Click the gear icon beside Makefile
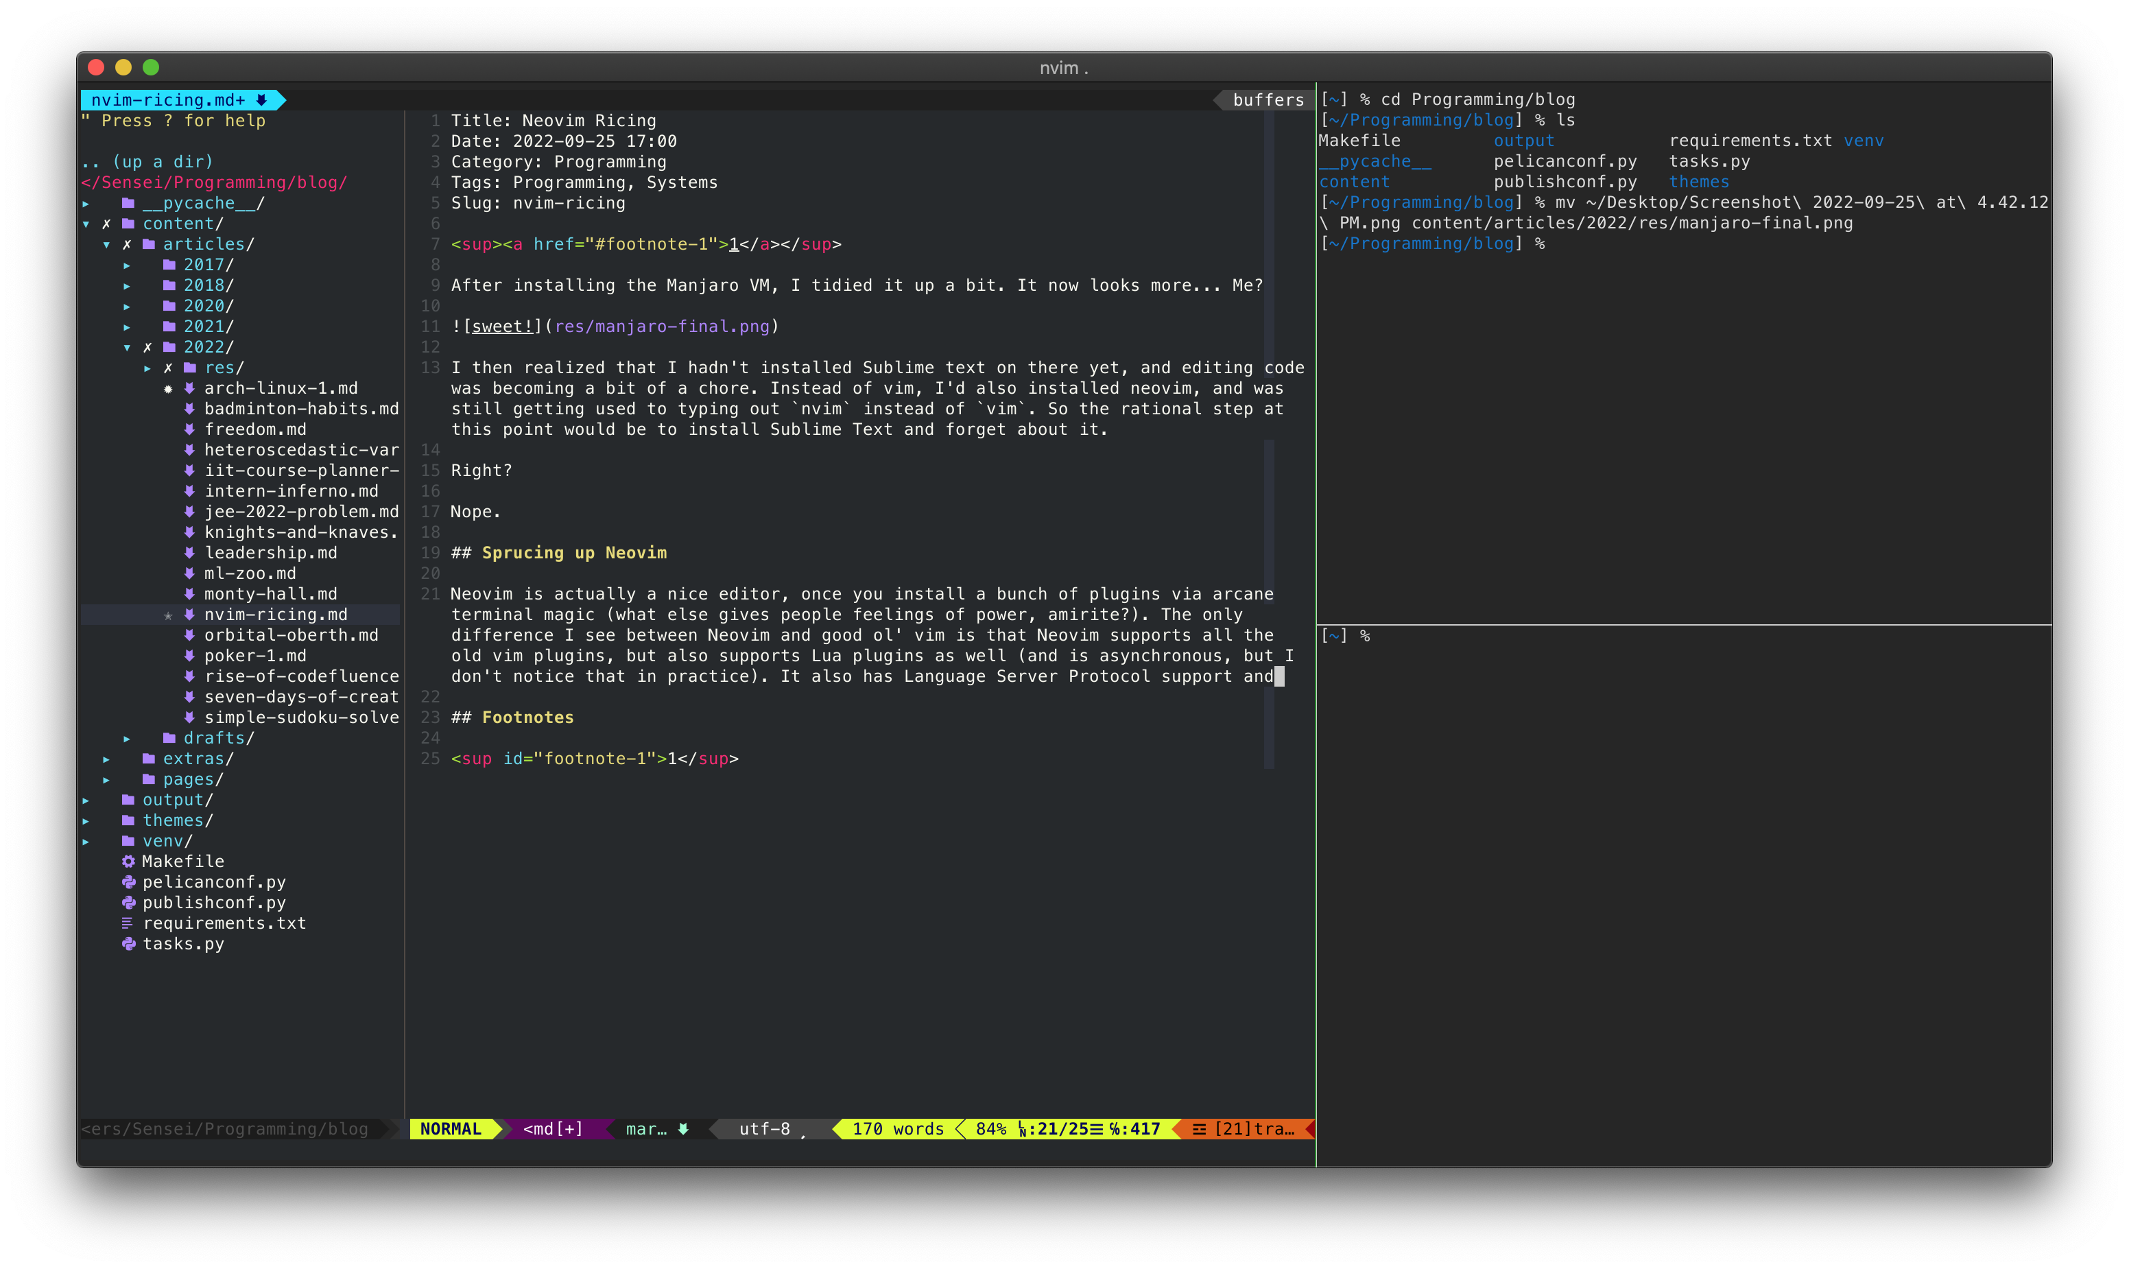Screen dimensions: 2129x1269 click(x=128, y=861)
